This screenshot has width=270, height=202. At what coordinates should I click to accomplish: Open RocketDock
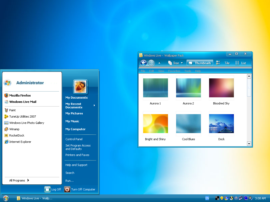coord(14,135)
